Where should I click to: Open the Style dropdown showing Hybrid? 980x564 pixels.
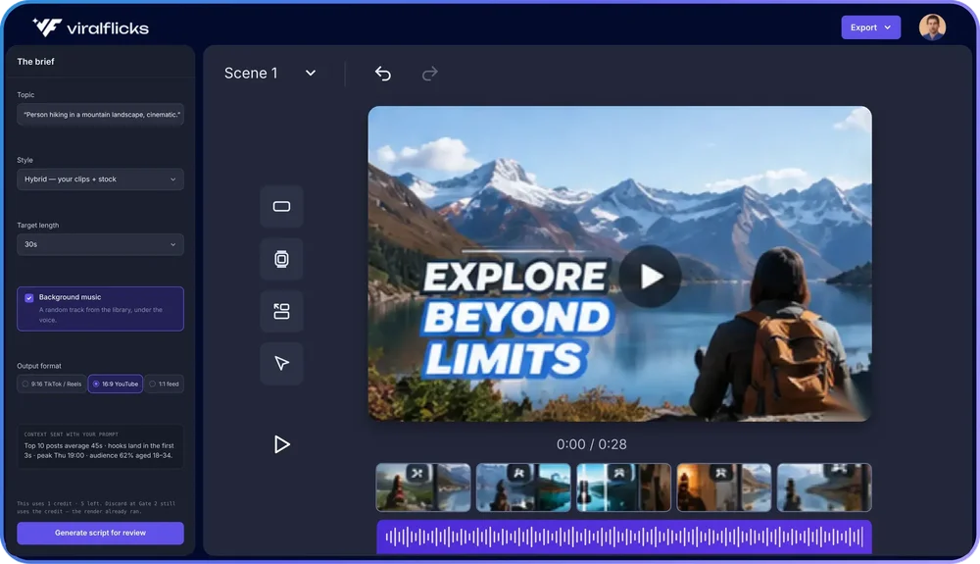pos(100,179)
